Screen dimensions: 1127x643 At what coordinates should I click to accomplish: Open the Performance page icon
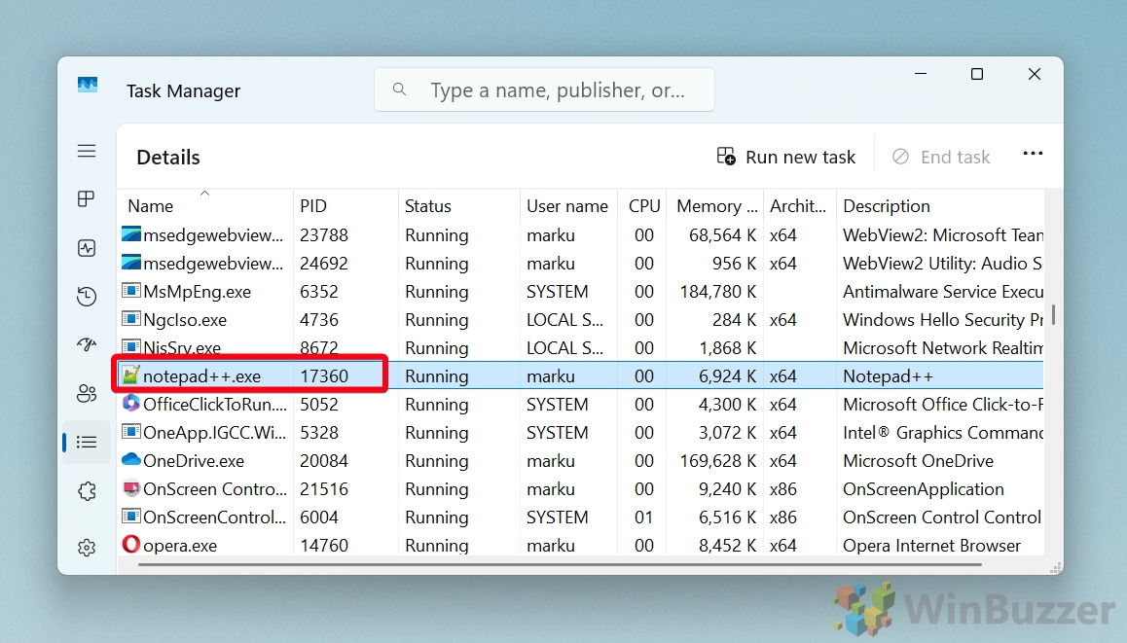87,248
